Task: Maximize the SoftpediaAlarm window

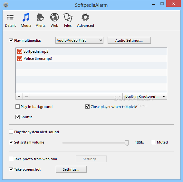Action: click(x=162, y=4)
